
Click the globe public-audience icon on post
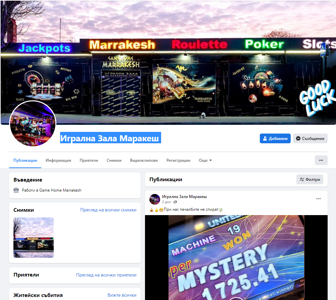click(175, 202)
